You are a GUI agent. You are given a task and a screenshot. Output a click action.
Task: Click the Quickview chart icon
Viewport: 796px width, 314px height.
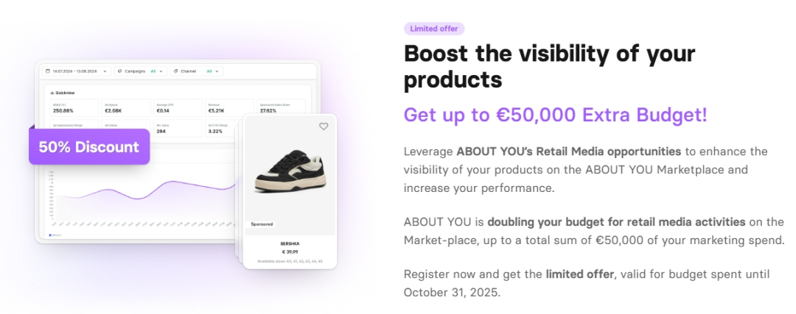[52, 93]
